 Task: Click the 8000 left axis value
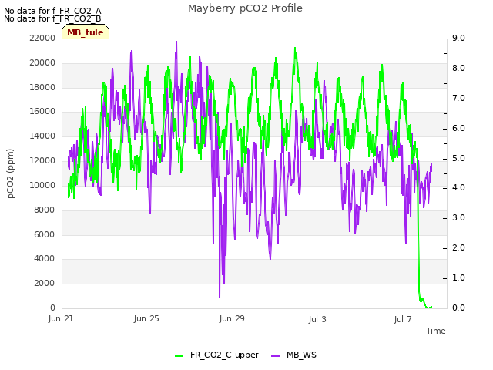pyautogui.click(x=45, y=210)
